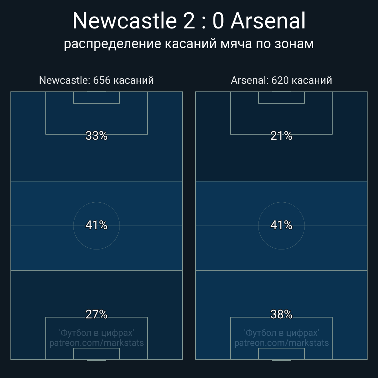Click the top six-yard box on Newcastle pitch

96,98
